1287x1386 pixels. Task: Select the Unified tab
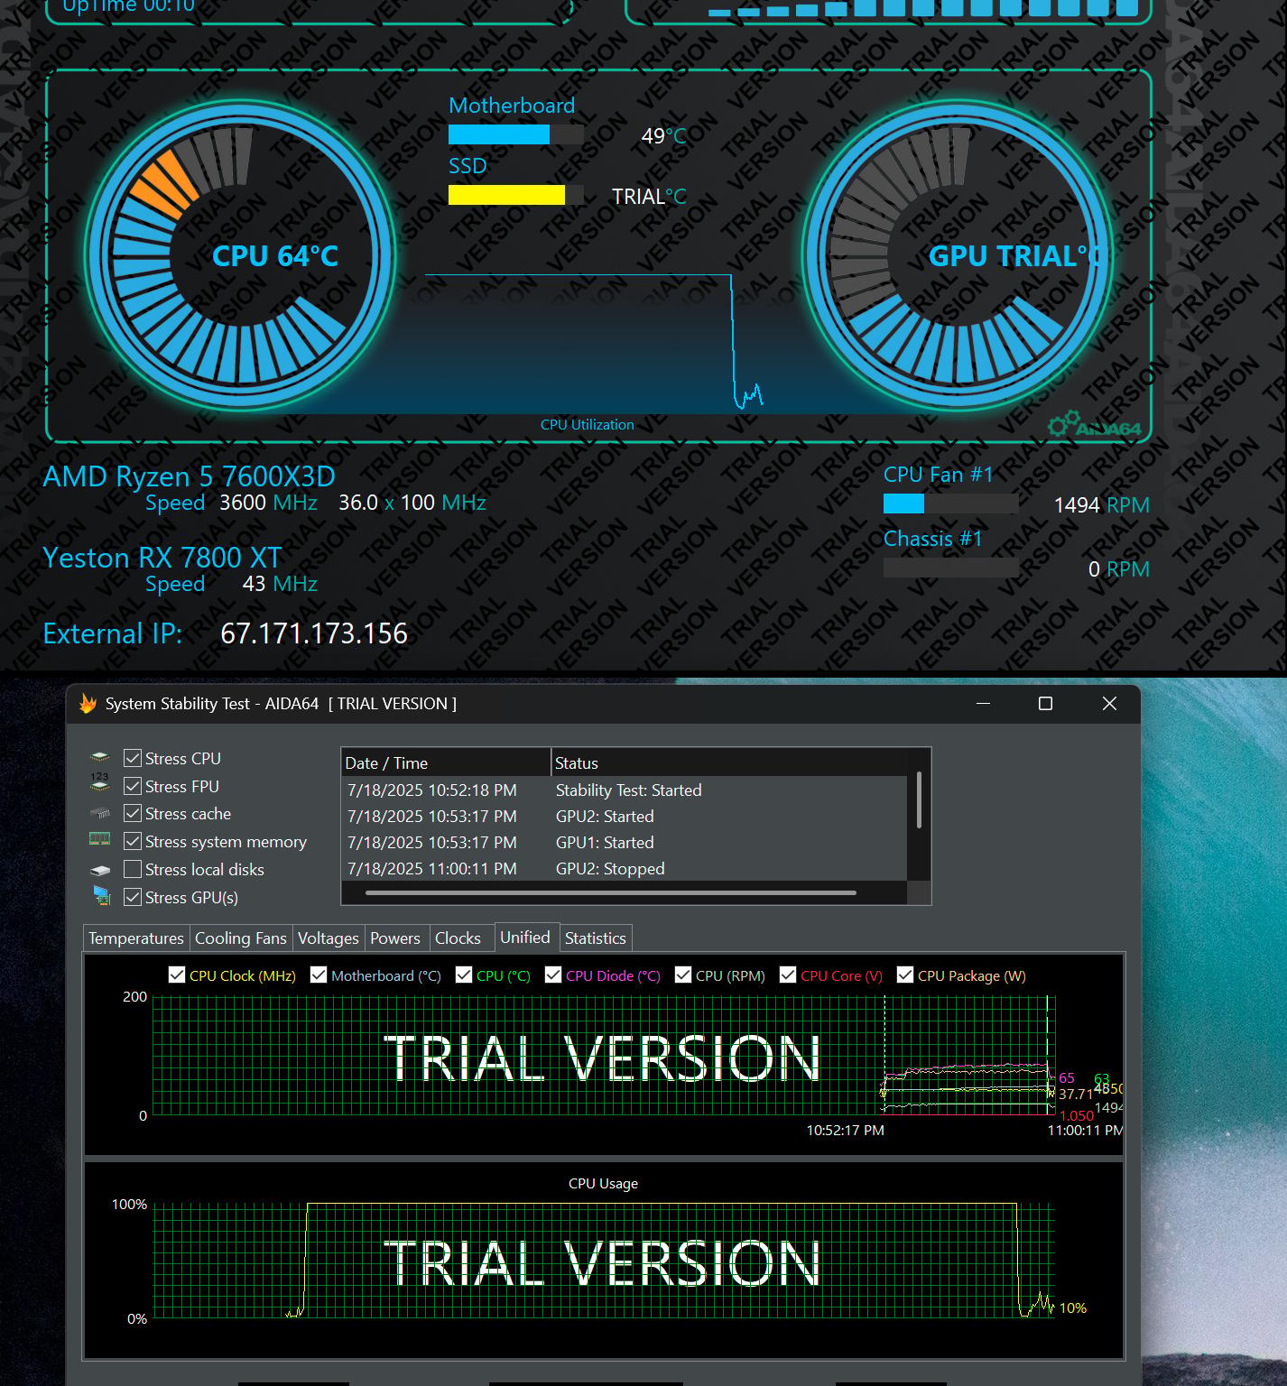click(525, 937)
